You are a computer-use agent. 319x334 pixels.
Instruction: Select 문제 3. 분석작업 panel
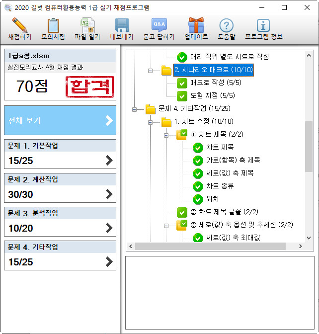pyautogui.click(x=60, y=221)
